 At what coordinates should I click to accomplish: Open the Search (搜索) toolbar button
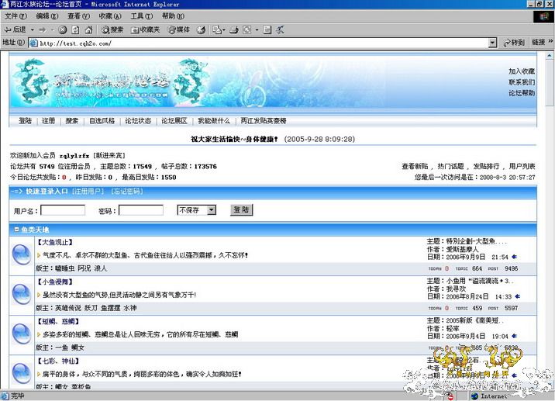click(112, 29)
